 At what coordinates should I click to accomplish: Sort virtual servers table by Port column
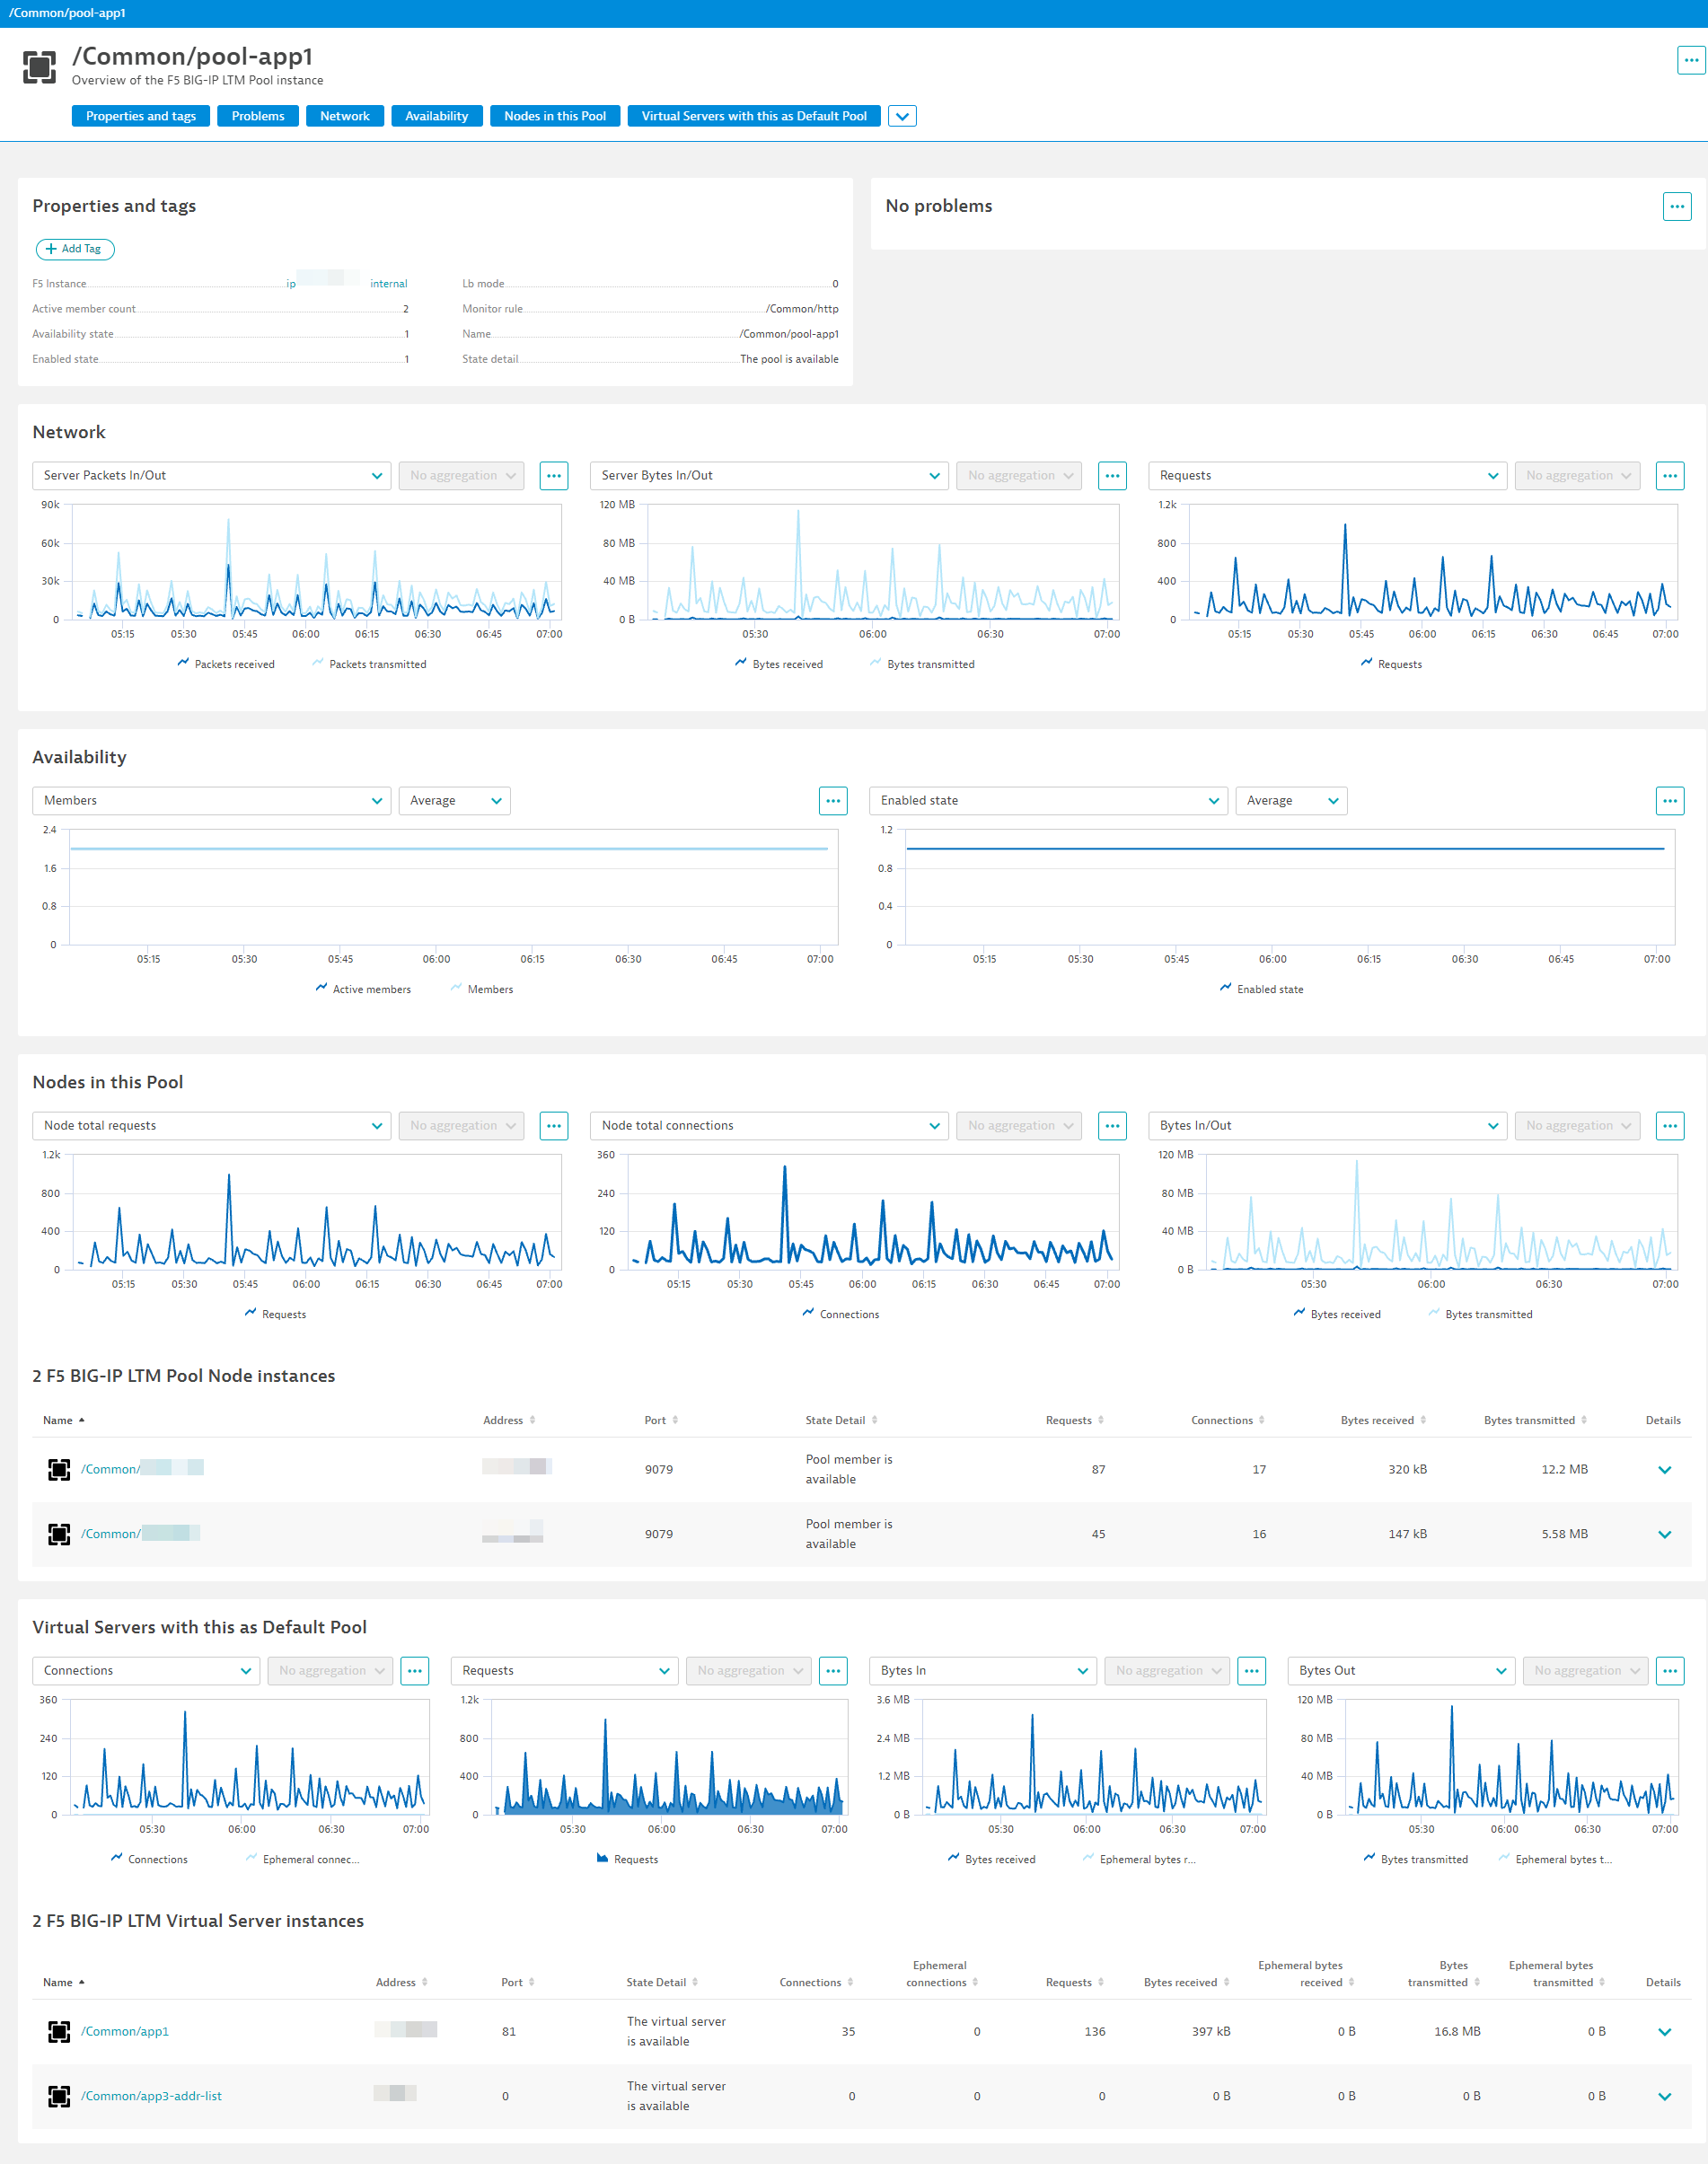(x=518, y=1983)
